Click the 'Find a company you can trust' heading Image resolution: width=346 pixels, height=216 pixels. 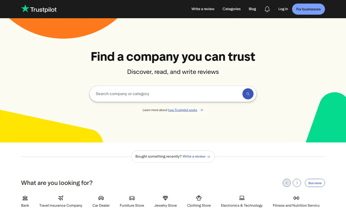pos(173,57)
